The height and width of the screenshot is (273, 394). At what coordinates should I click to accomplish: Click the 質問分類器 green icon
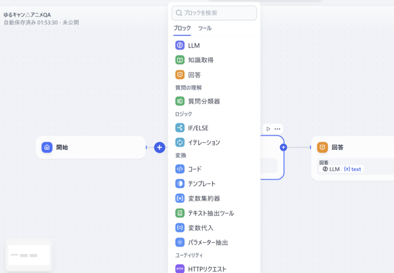coord(180,101)
